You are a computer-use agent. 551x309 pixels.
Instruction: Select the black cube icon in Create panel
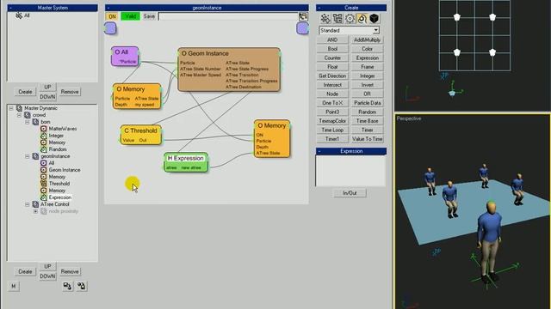pyautogui.click(x=375, y=19)
